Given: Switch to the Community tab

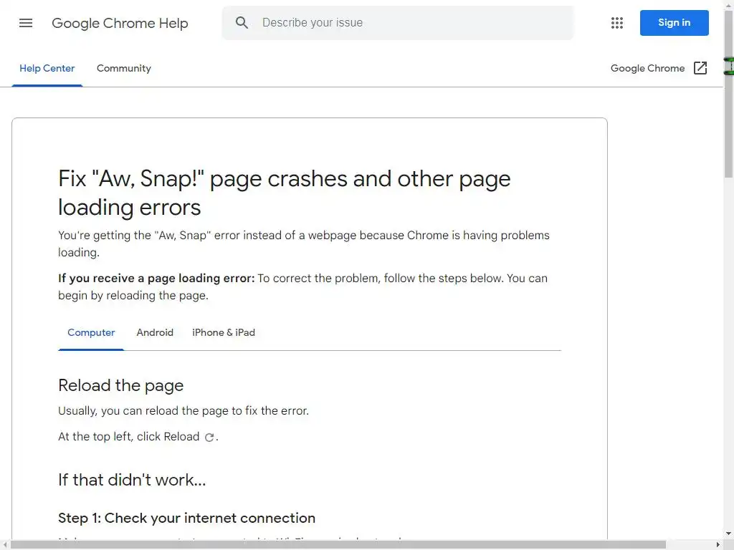Looking at the screenshot, I should click(124, 69).
